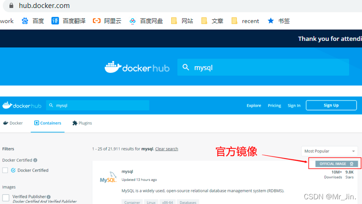Click small Docker Hub logo in navbar
Image resolution: width=362 pixels, height=204 pixels.
(x=22, y=106)
